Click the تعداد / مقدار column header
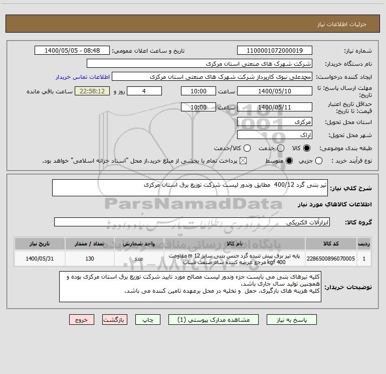 pyautogui.click(x=90, y=243)
